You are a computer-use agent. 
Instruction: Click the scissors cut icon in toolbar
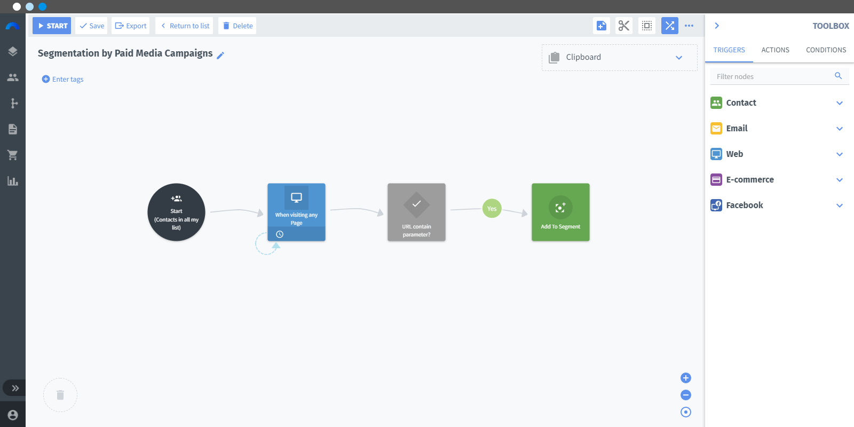(x=624, y=26)
